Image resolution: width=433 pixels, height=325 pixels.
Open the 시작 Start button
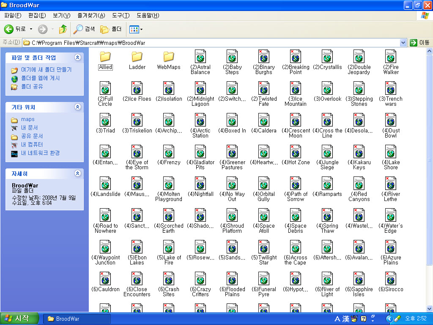click(19, 319)
